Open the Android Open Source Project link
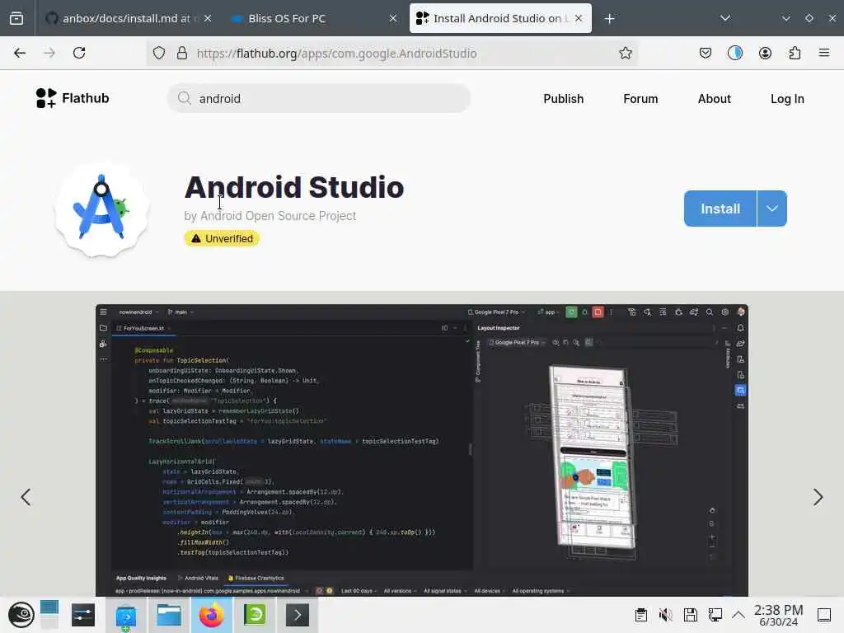Image resolution: width=844 pixels, height=633 pixels. click(x=278, y=216)
